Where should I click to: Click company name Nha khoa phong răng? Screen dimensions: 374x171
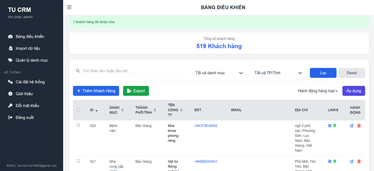173,133
